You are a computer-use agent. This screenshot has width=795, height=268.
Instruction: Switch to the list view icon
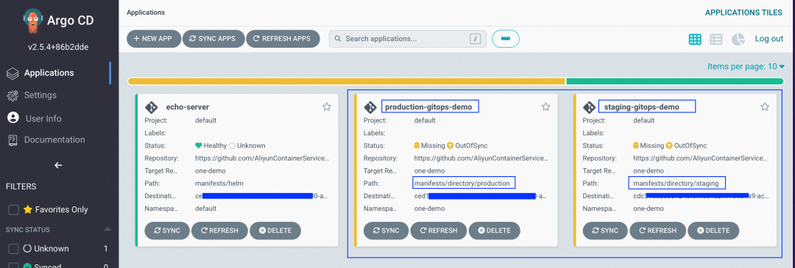[x=716, y=39]
